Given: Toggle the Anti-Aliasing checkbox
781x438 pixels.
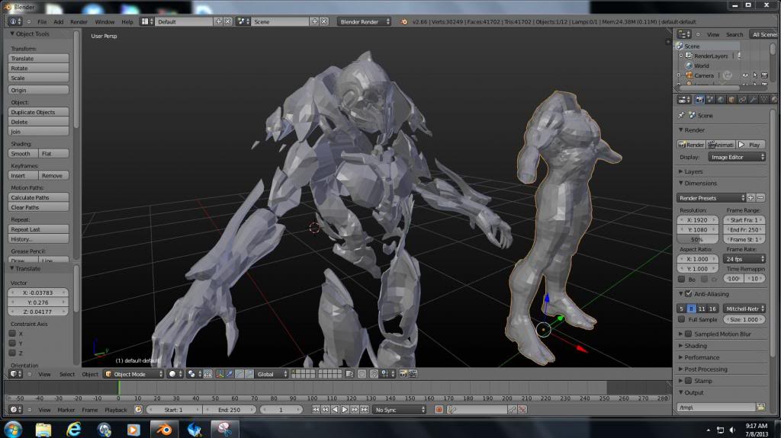Looking at the screenshot, I should (x=689, y=294).
